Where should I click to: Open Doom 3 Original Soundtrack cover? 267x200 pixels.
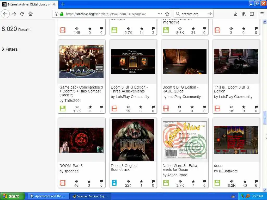pyautogui.click(x=133, y=140)
